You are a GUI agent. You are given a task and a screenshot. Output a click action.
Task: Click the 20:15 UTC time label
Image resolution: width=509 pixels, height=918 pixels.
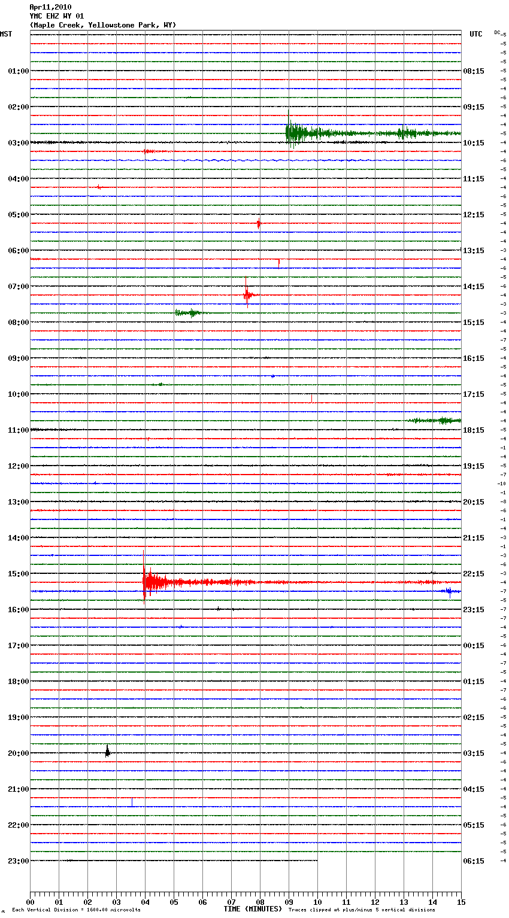[x=474, y=502]
